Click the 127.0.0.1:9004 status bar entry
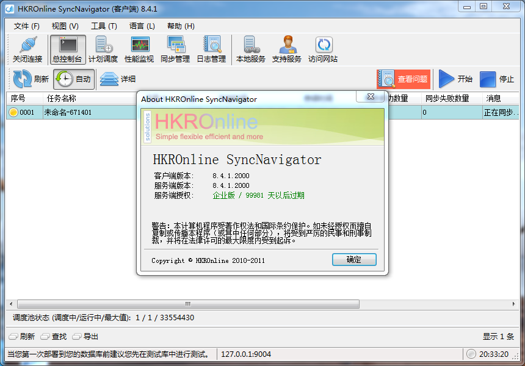Viewport: 525px width, 366px height. pos(246,354)
